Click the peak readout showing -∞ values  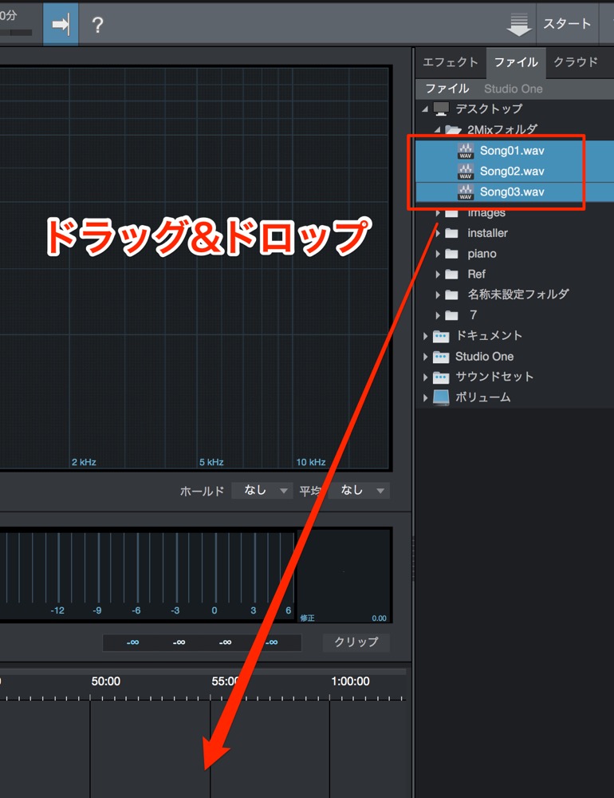click(x=202, y=642)
